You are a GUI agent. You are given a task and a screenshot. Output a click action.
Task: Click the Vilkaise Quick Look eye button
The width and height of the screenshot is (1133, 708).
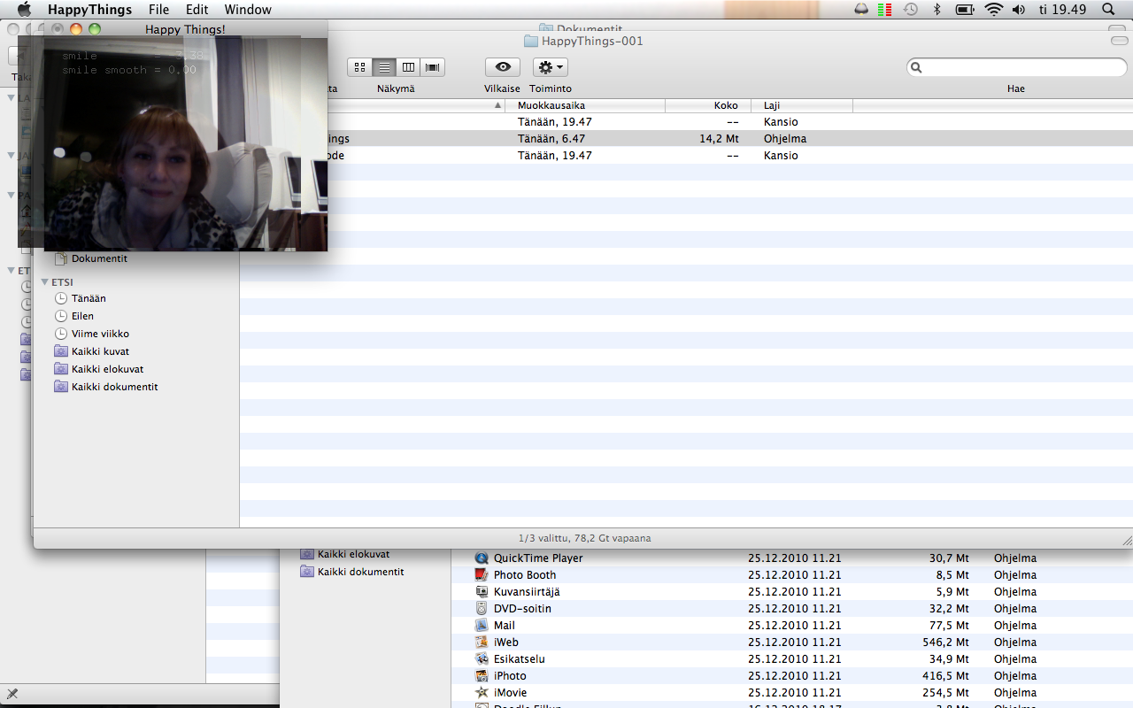tap(503, 67)
